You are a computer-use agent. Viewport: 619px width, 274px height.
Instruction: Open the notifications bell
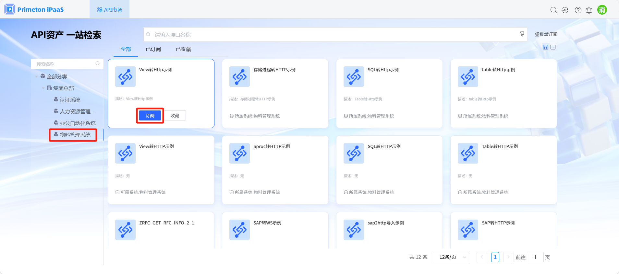(589, 10)
